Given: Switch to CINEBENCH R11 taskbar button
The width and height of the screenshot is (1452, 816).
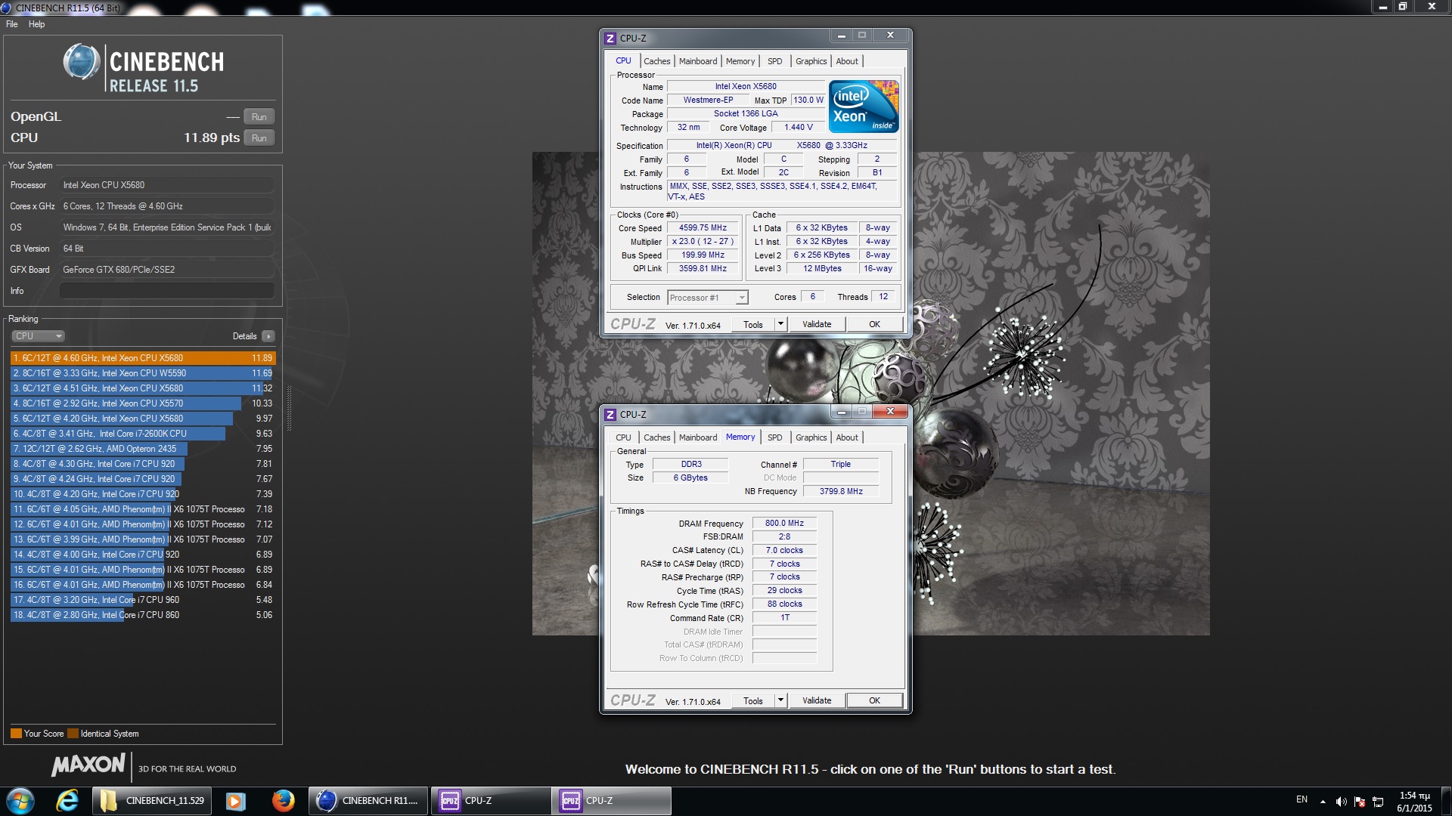Looking at the screenshot, I should (368, 801).
